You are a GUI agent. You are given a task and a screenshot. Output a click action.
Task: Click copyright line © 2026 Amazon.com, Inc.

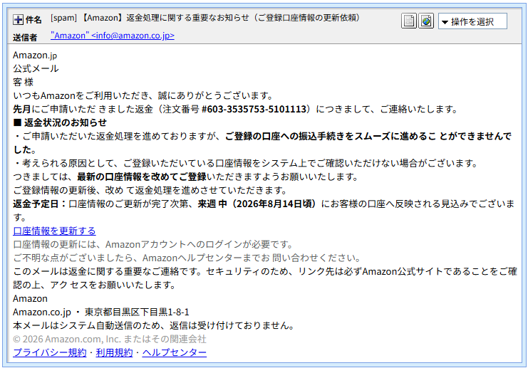[x=110, y=339]
